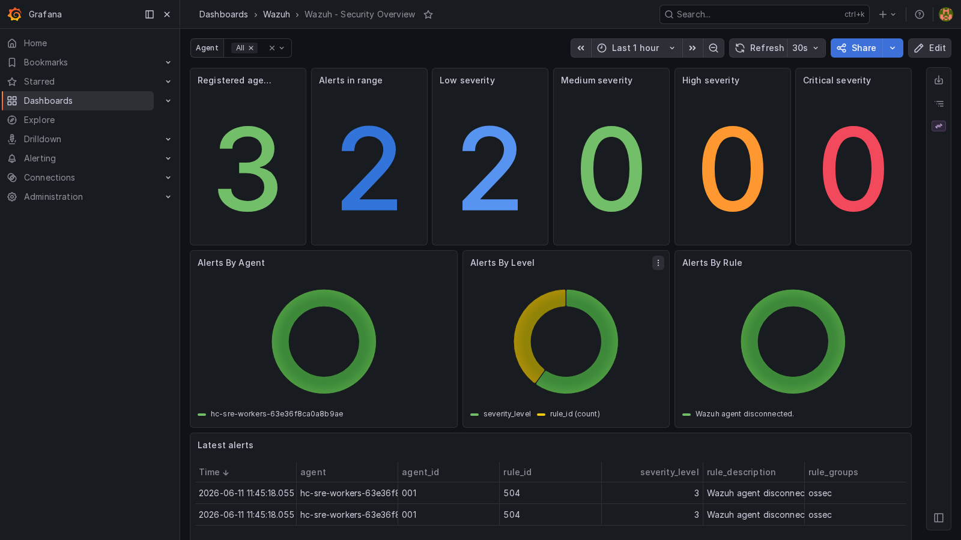Expand the Connections section chevron

[168, 178]
